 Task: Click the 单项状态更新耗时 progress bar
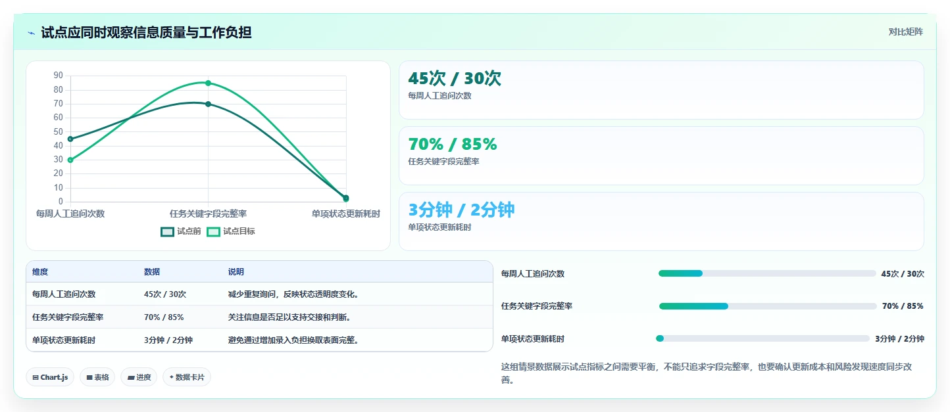pyautogui.click(x=762, y=338)
